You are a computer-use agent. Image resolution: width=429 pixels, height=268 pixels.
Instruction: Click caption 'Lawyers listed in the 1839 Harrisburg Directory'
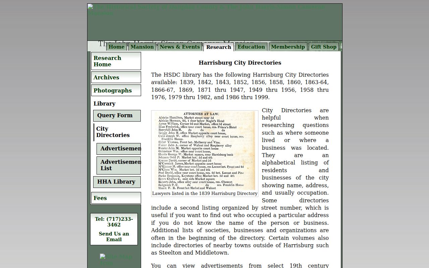click(x=205, y=193)
